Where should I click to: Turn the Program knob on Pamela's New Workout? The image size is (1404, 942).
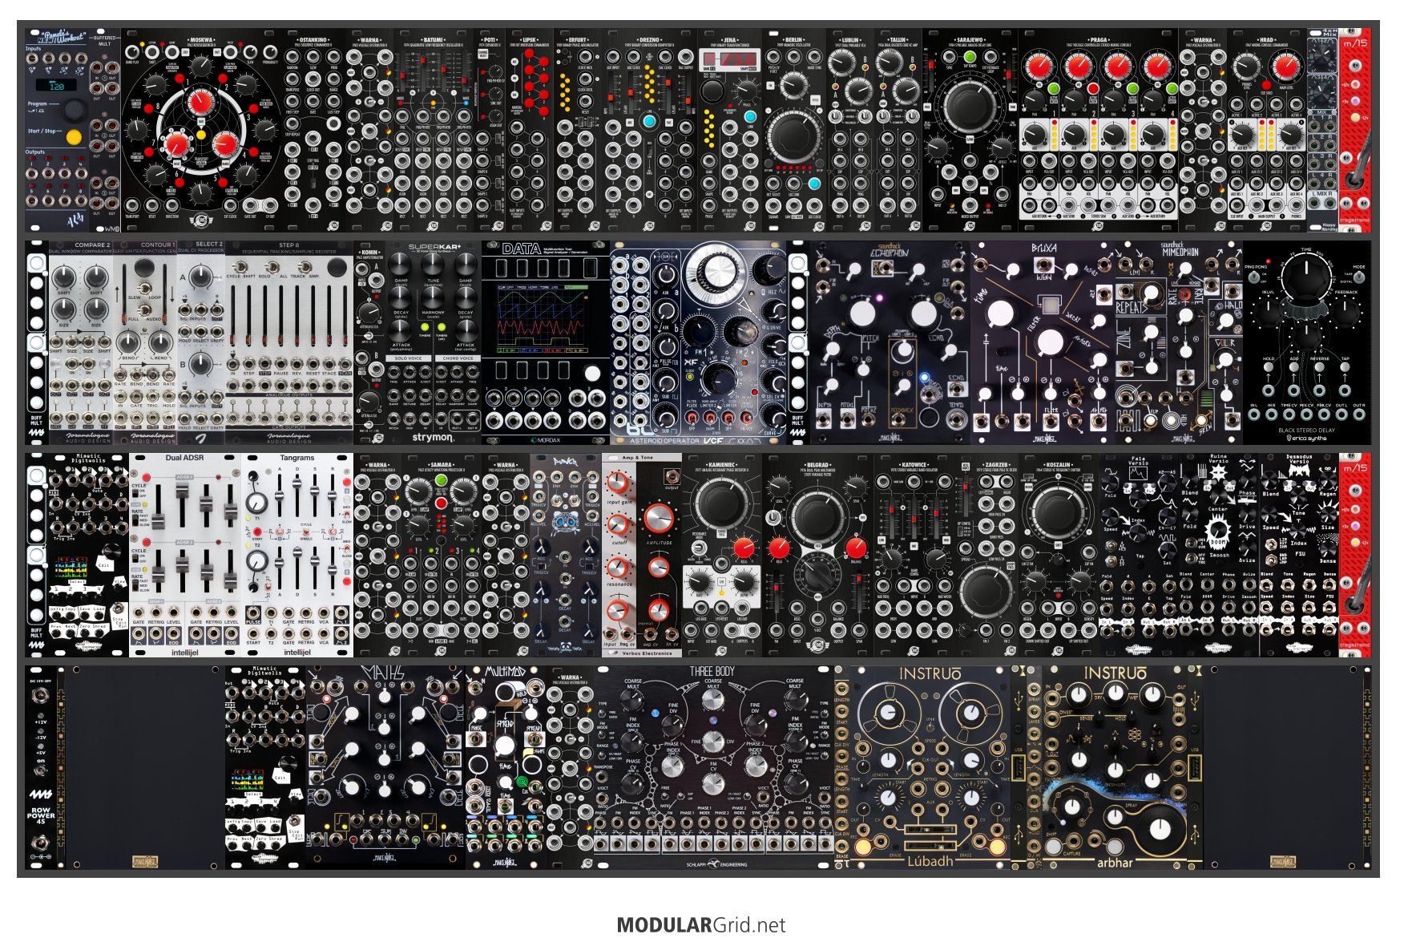click(74, 110)
